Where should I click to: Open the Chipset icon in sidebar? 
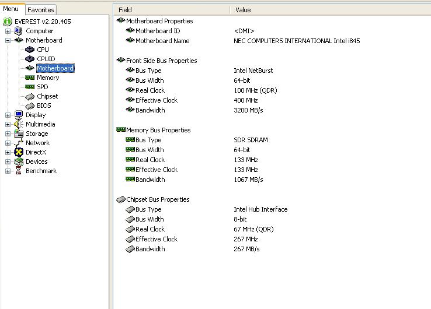tap(30, 96)
